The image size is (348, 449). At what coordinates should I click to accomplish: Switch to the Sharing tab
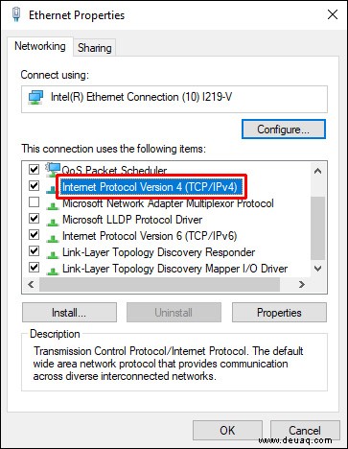click(95, 48)
